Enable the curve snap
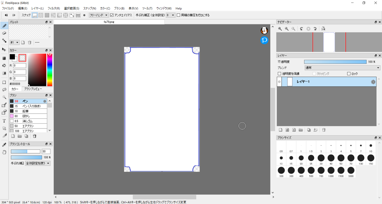The width and height of the screenshot is (382, 204). pyautogui.click(x=72, y=15)
